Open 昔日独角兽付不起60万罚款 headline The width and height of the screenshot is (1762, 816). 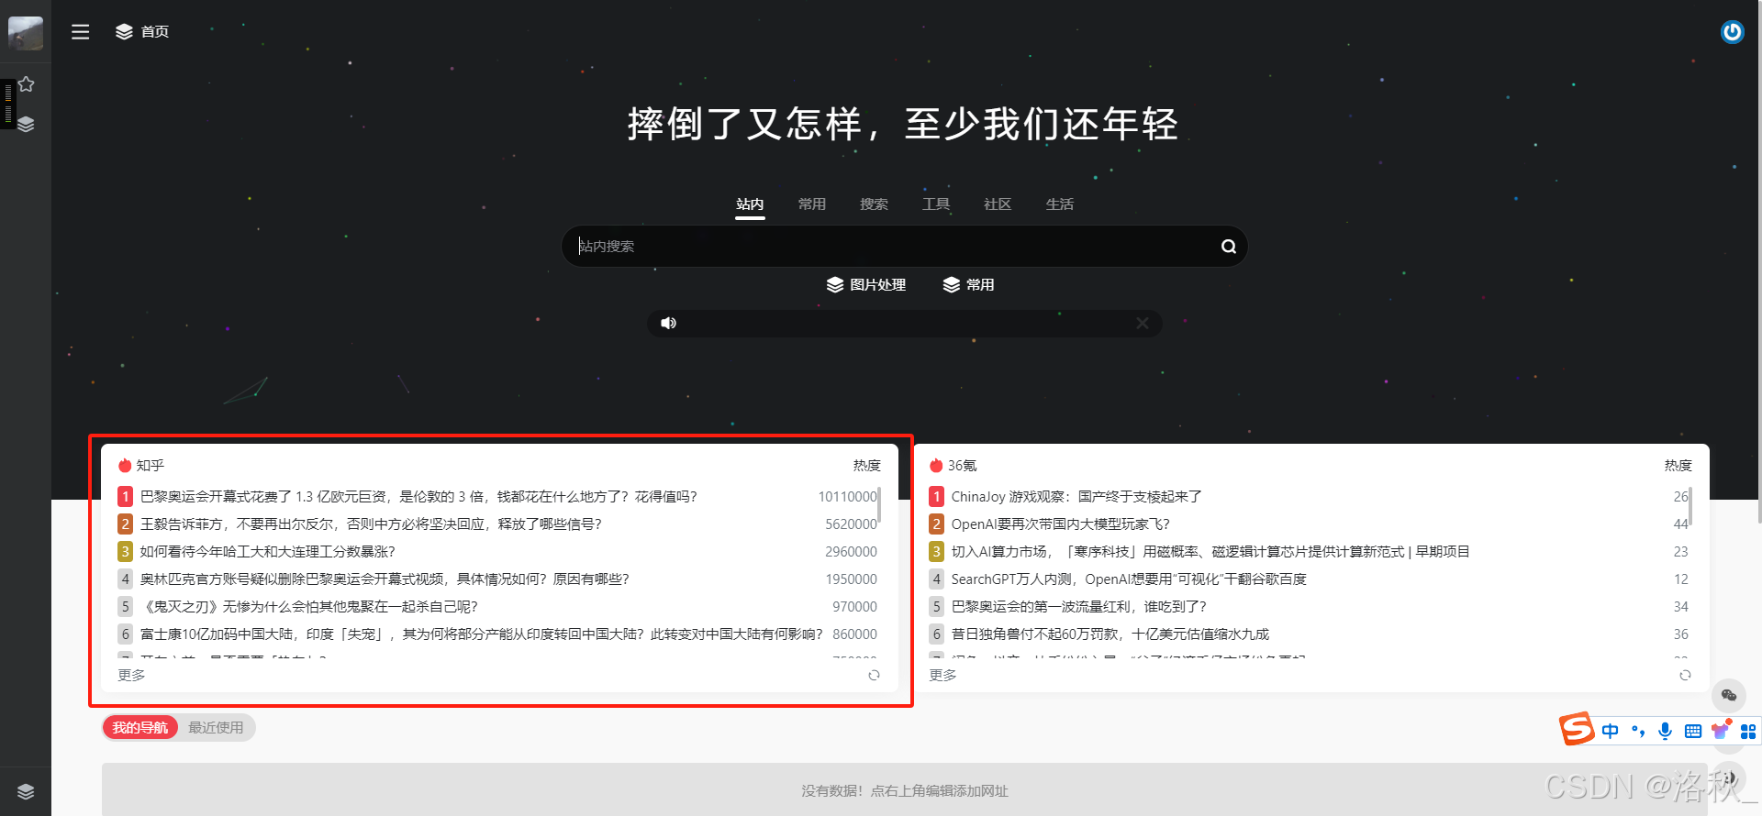pyautogui.click(x=1110, y=634)
